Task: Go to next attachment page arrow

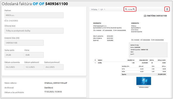Action: pyautogui.click(x=105, y=9)
